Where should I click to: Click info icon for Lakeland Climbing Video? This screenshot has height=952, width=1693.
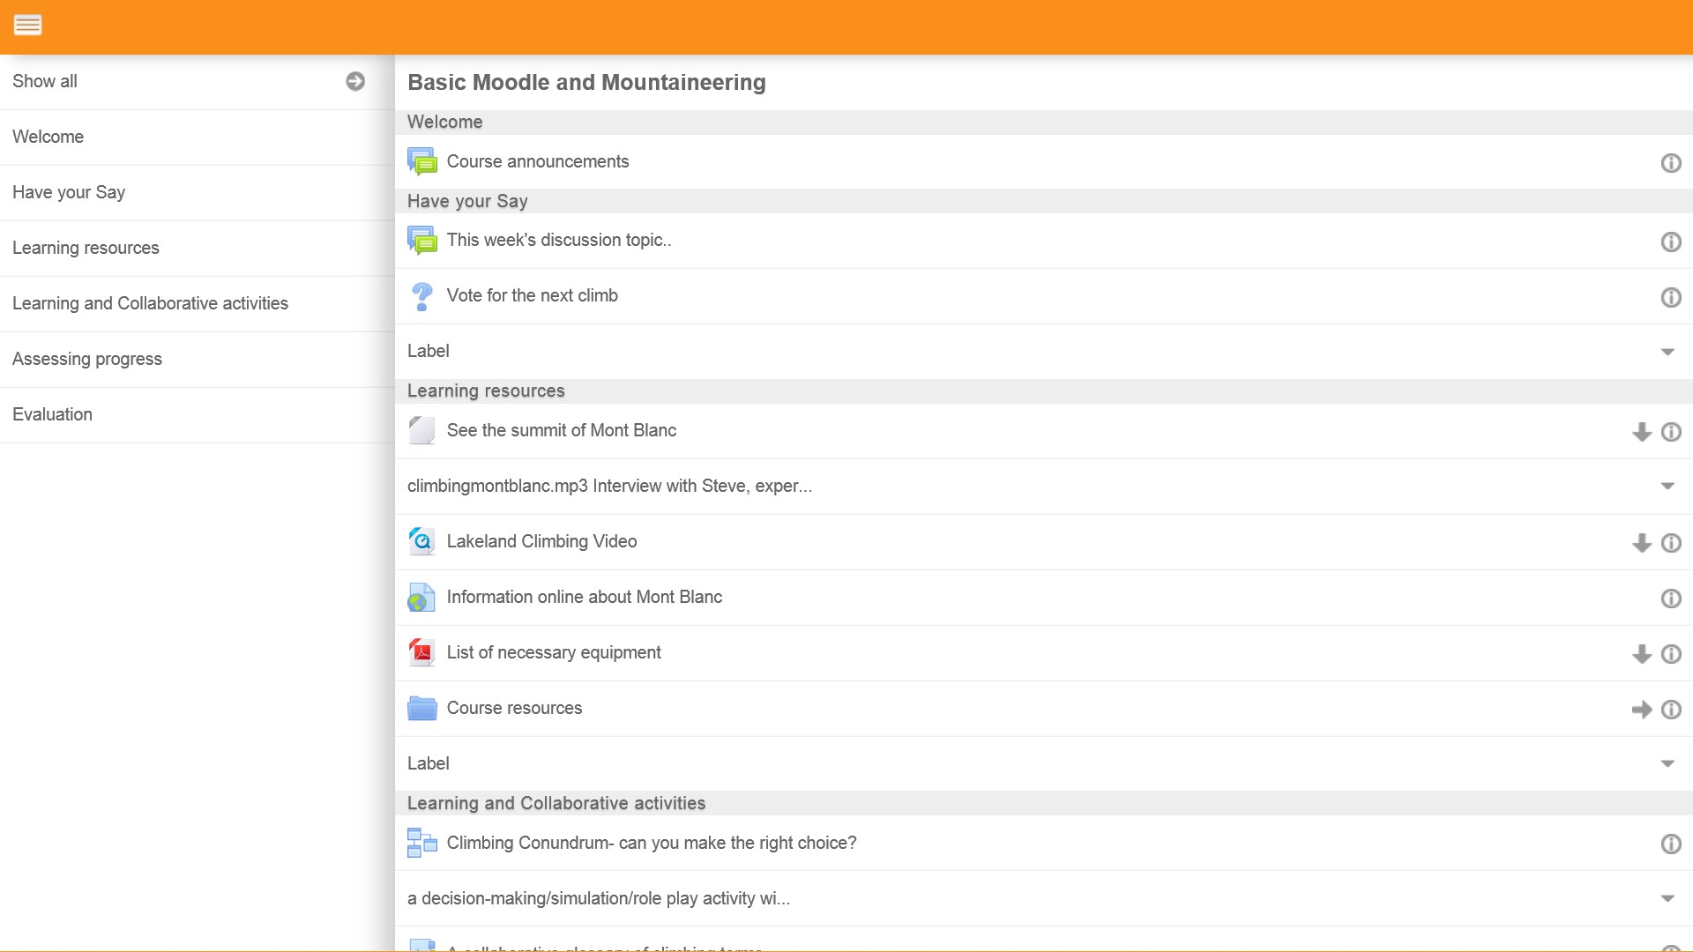coord(1671,543)
